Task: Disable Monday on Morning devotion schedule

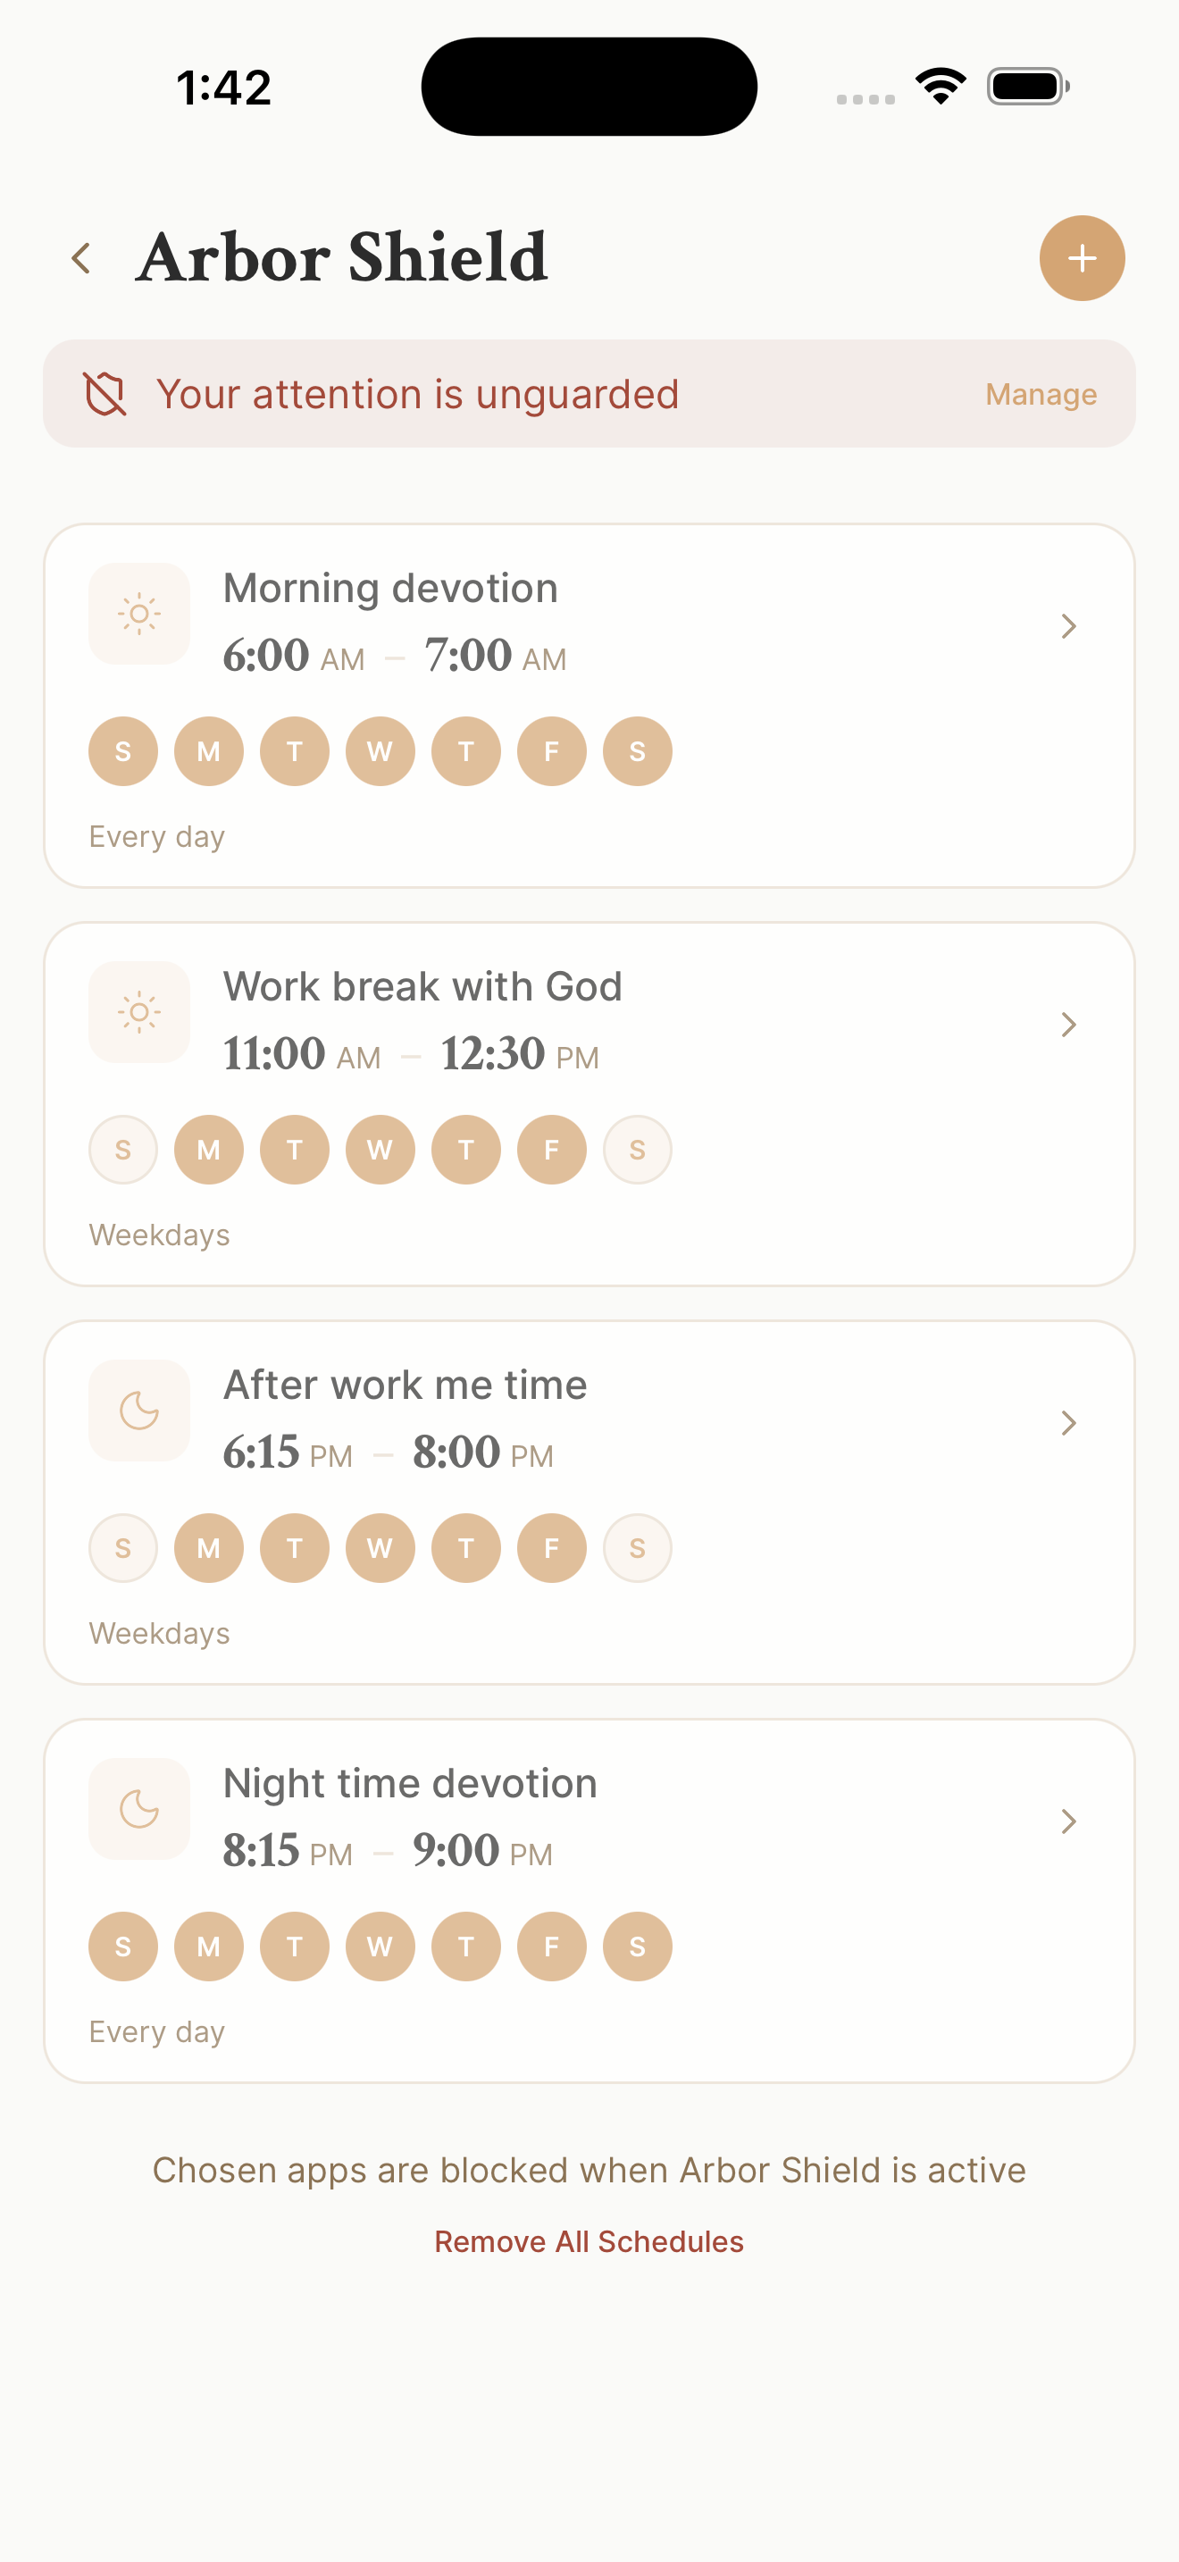Action: (209, 752)
